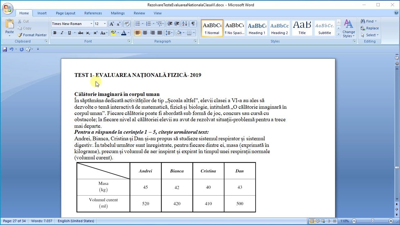Open the underline style dropdown arrow
The width and height of the screenshot is (400, 225).
[x=75, y=33]
